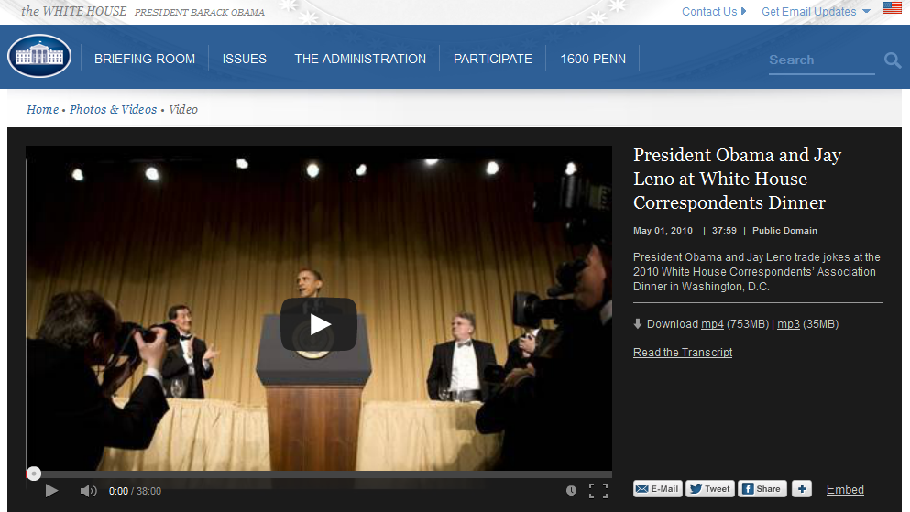Click the small play button in player controls

tap(51, 491)
